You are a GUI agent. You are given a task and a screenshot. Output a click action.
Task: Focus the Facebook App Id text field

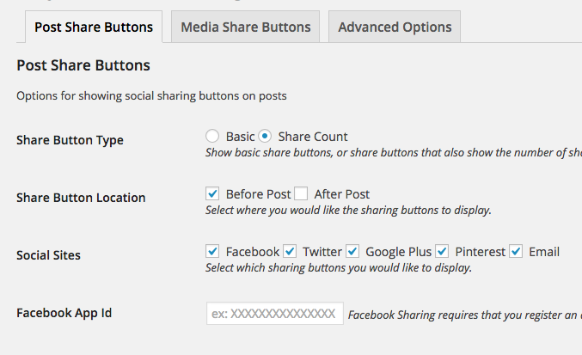[274, 314]
